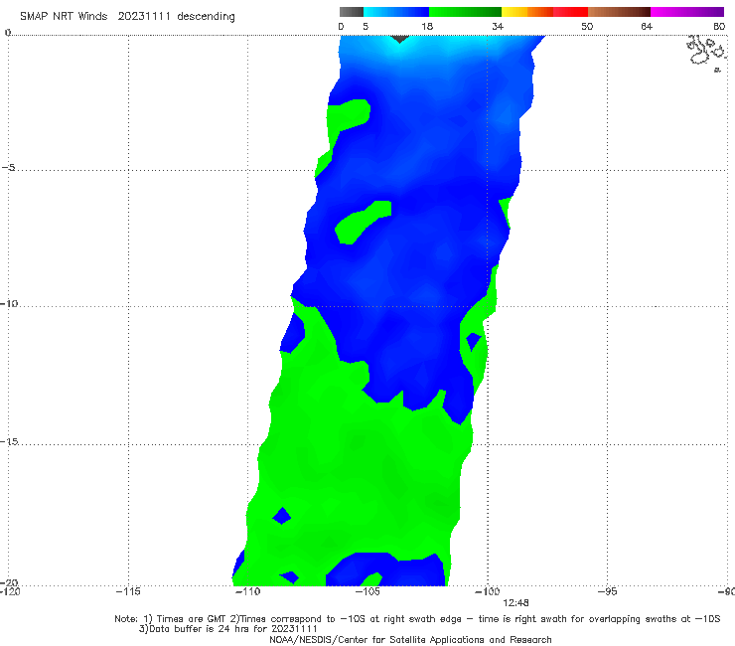Click the small blue diamond patch inside the green wind area
The width and height of the screenshot is (735, 646).
click(x=282, y=516)
